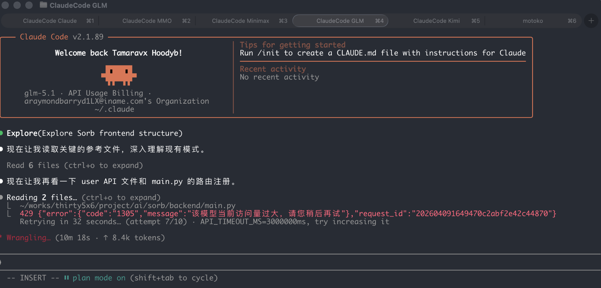Switch to the ClaudeCode Claude tab

pyautogui.click(x=50, y=21)
